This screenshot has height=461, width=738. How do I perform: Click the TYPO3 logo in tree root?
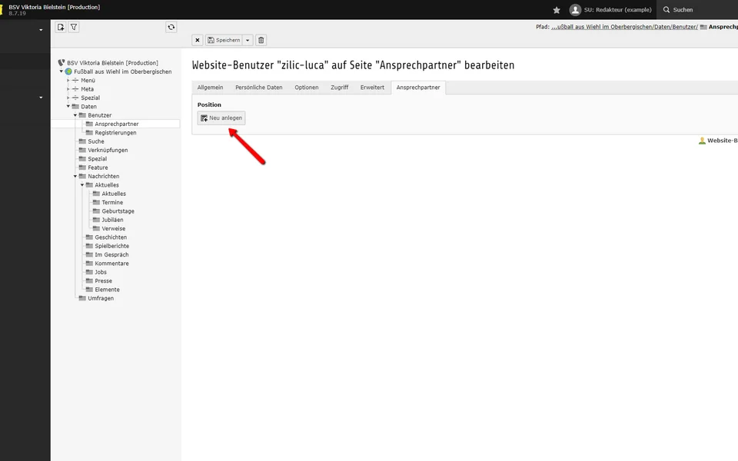pos(61,63)
